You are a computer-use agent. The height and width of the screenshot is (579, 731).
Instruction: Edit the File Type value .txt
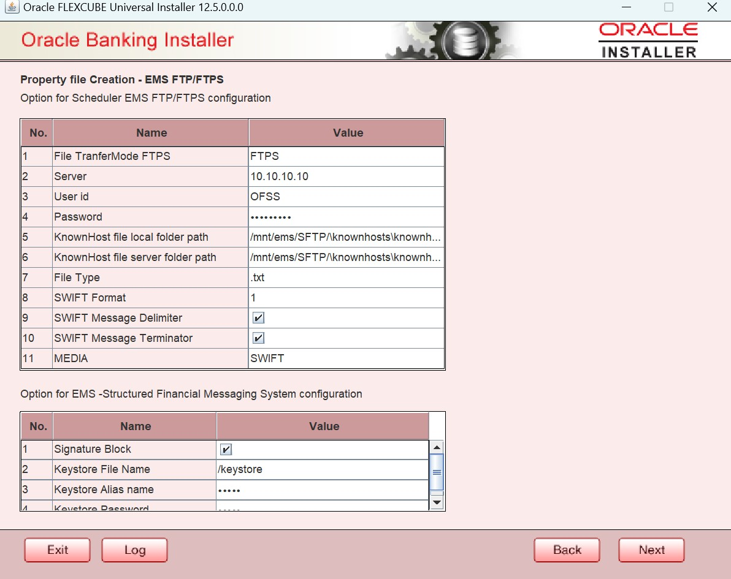[346, 278]
